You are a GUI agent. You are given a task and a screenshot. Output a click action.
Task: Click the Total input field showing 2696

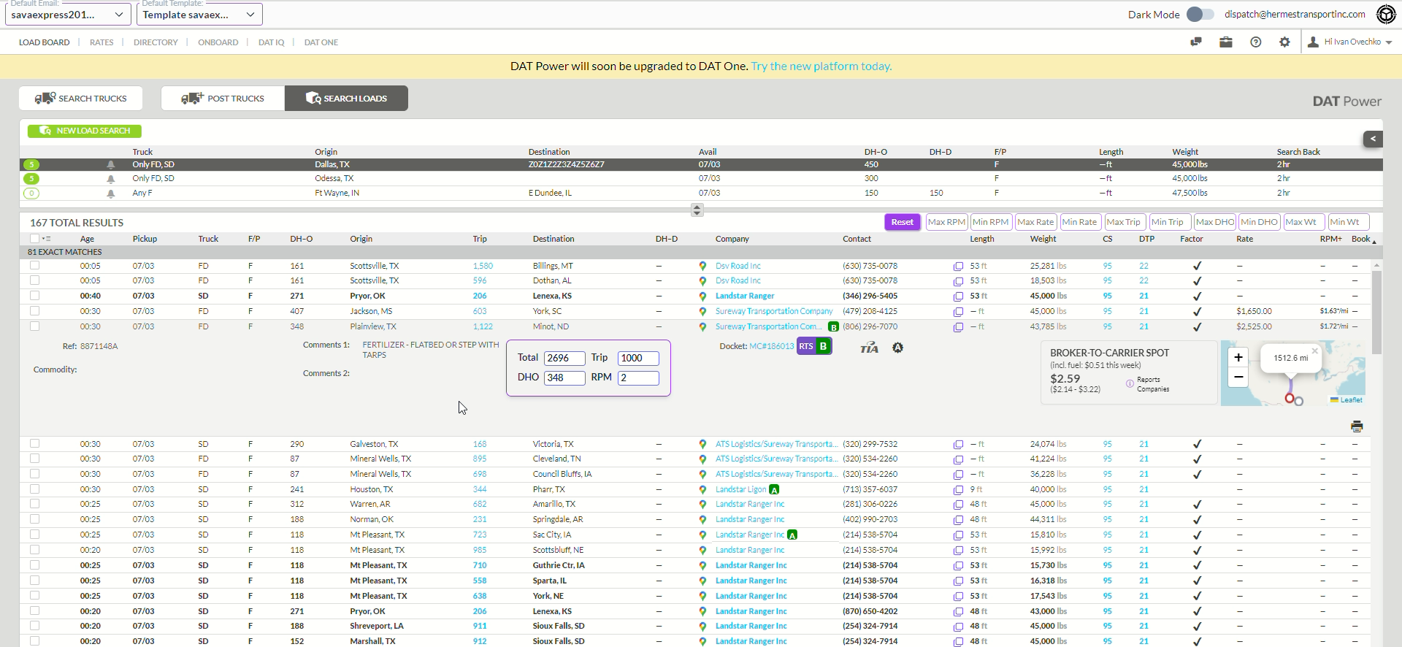point(564,359)
